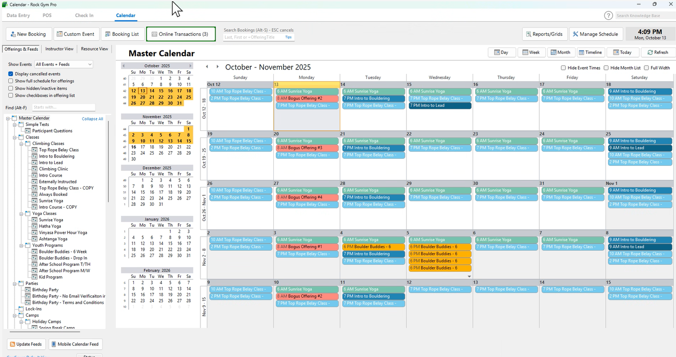Go to previous month in calendar header
This screenshot has height=357, width=676.
pos(207,67)
